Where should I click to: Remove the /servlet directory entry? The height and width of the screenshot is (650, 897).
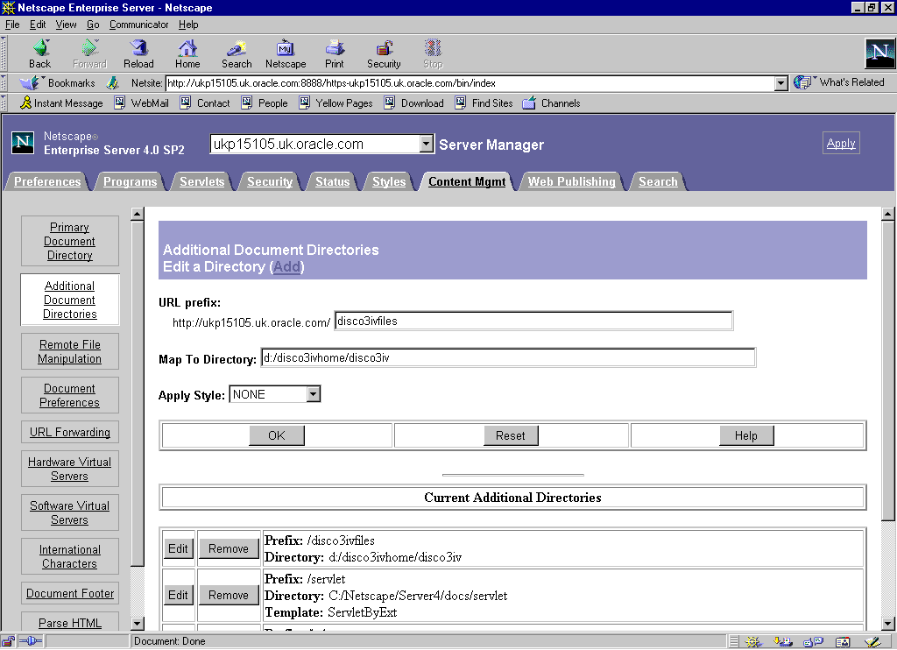(229, 595)
